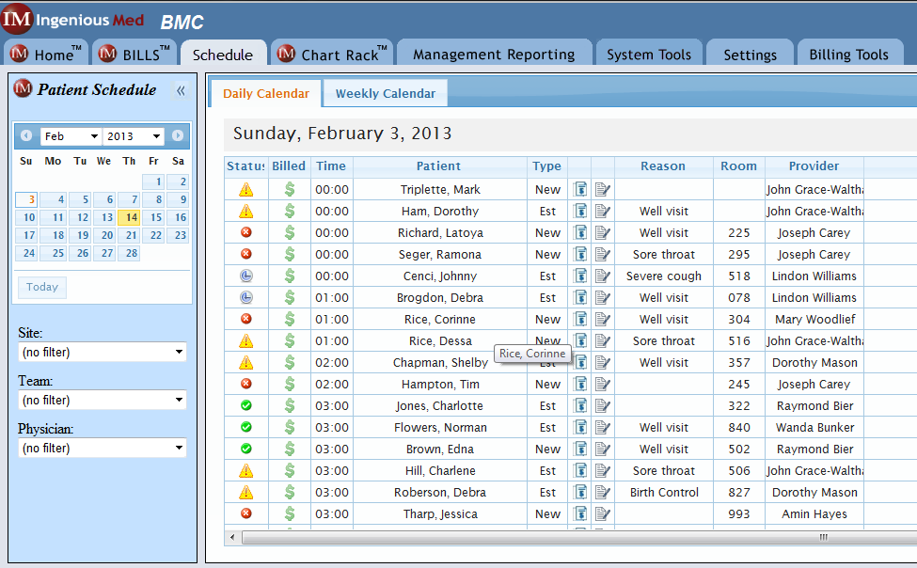Viewport: 917px width, 568px height.
Task: Click warning status icon for Chapman, Shelby
Action: pos(246,363)
